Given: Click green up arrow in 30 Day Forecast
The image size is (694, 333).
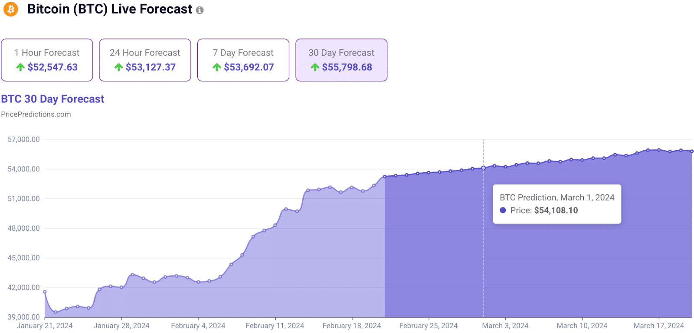Looking at the screenshot, I should point(315,67).
